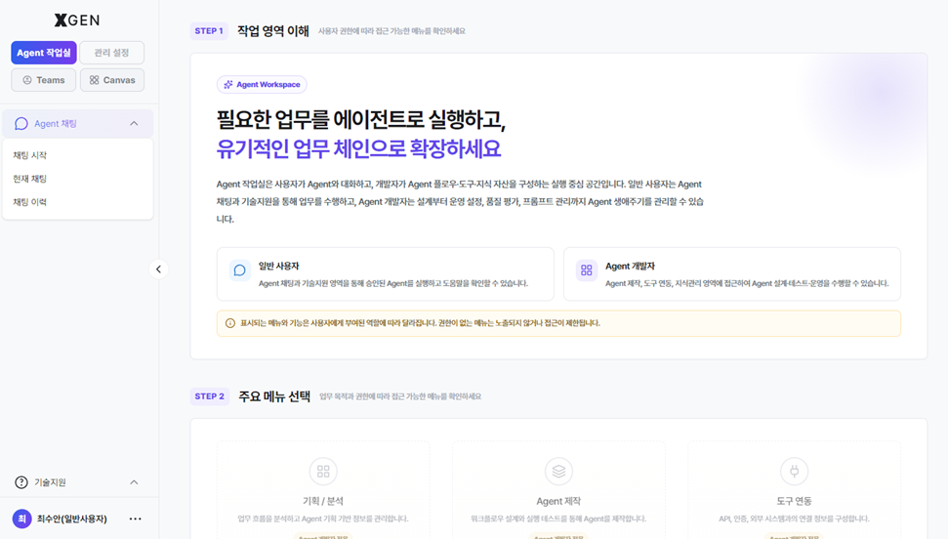The image size is (948, 539).
Task: Select 채팅 시작 menu item
Action: (x=29, y=155)
